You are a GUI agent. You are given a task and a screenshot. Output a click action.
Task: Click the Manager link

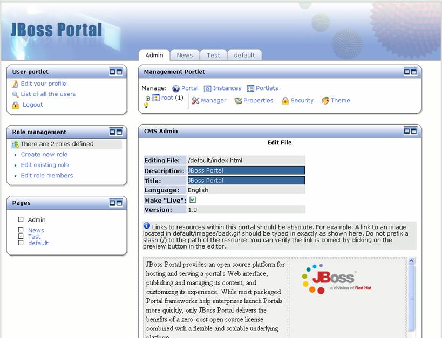click(x=213, y=101)
